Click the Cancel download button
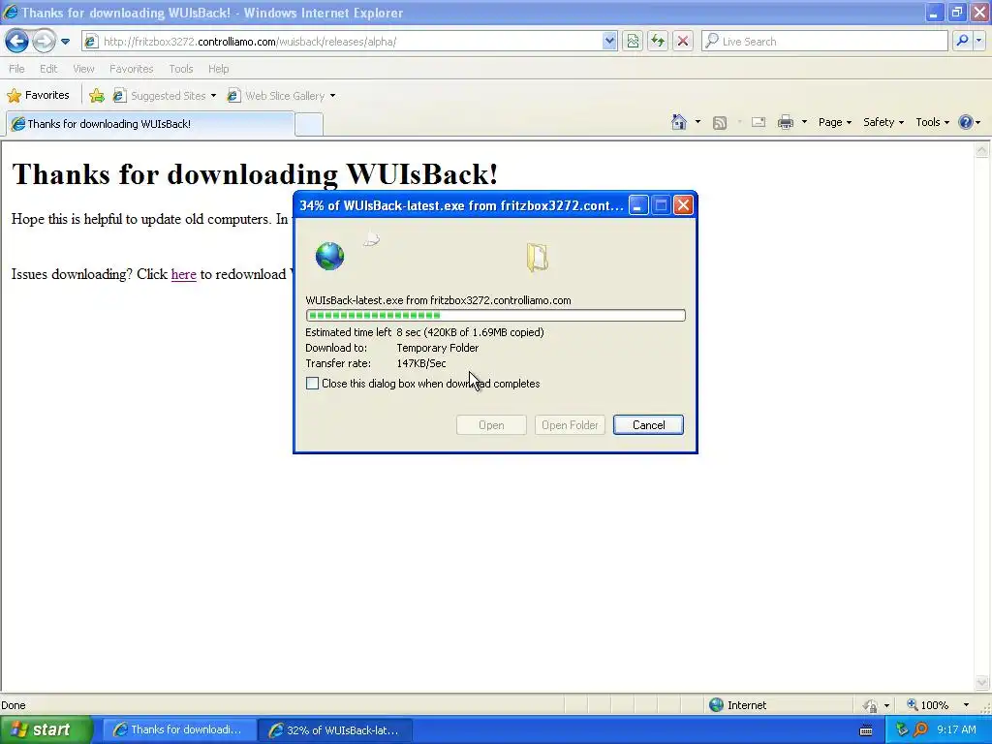Image resolution: width=992 pixels, height=744 pixels. [x=648, y=425]
